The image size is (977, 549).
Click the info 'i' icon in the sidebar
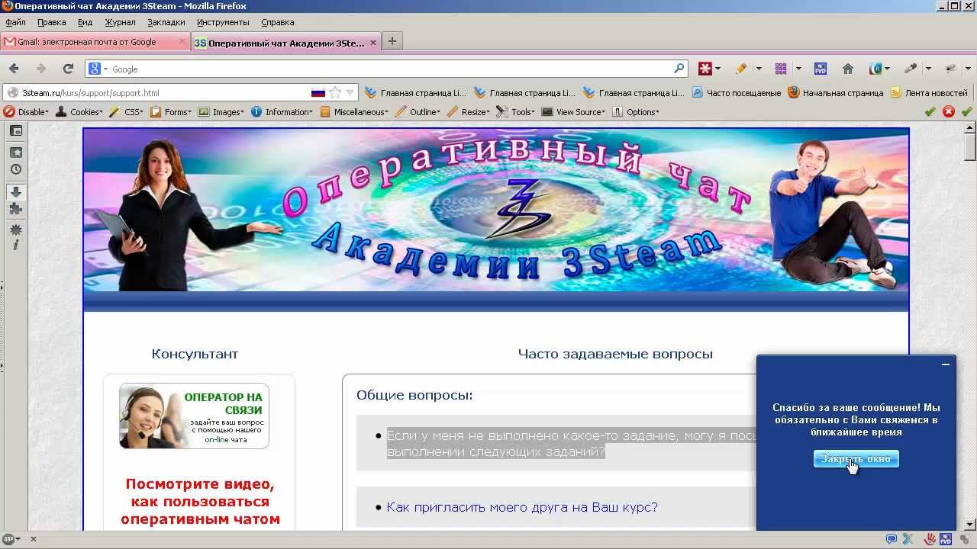15,245
